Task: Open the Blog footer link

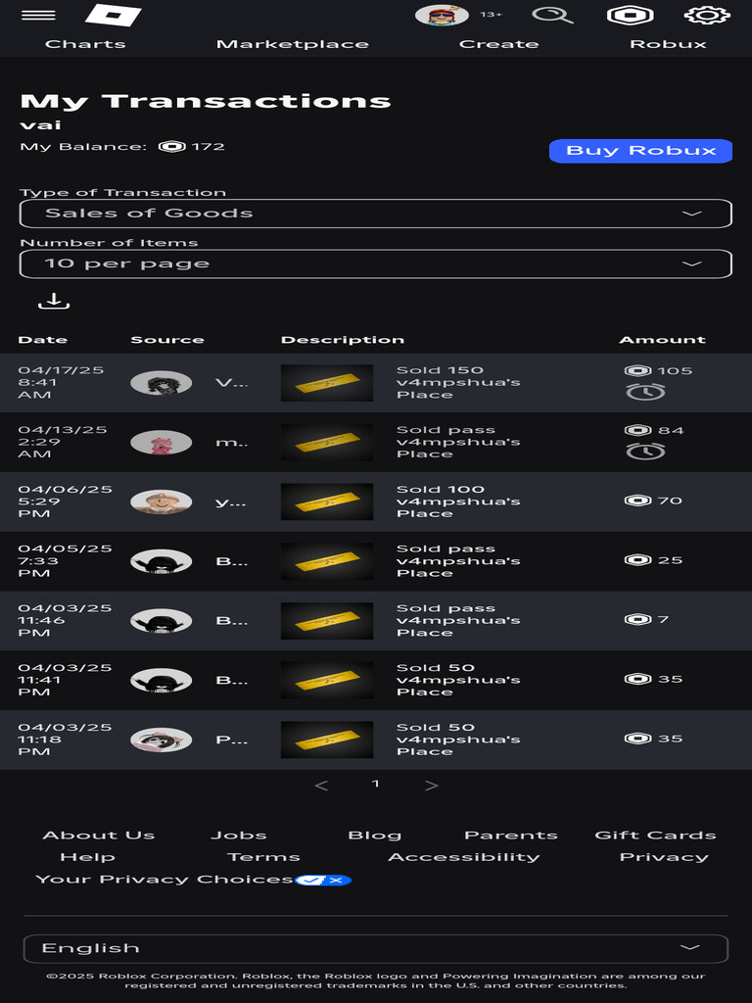Action: (x=375, y=836)
